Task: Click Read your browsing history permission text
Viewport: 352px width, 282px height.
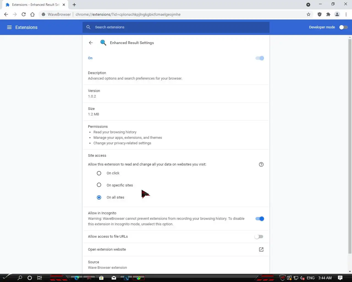Action: [x=115, y=132]
